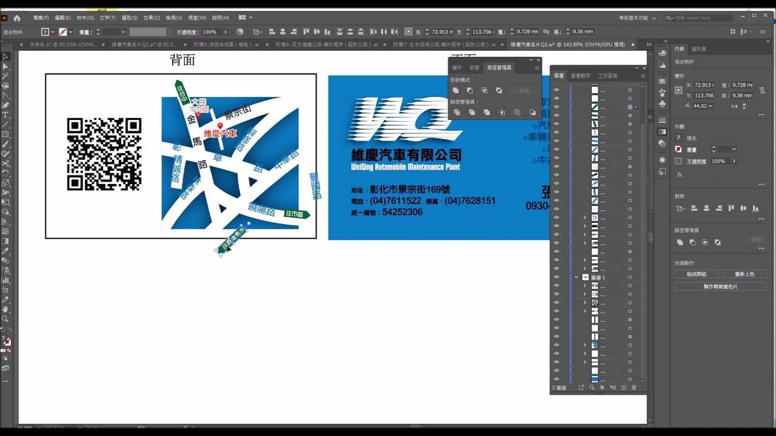Switch to the 資產轉存 panel tab
The image size is (776, 436).
580,76
